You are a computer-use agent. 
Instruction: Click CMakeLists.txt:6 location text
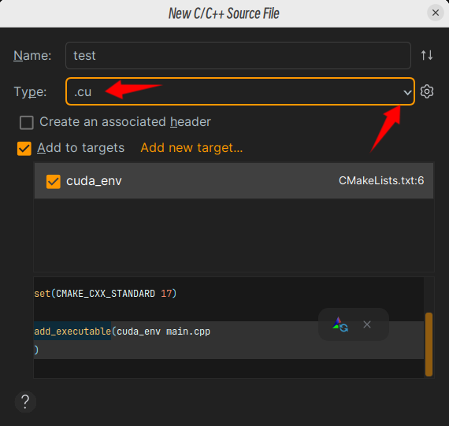click(381, 180)
